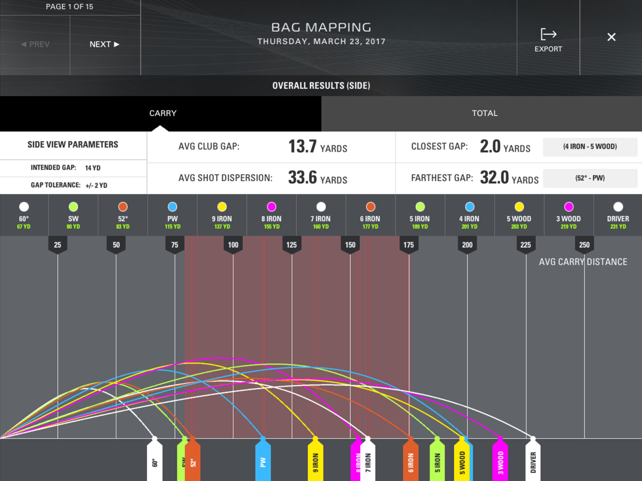The width and height of the screenshot is (642, 481).
Task: Select the 6 Iron orange landing flag
Action: tap(411, 460)
